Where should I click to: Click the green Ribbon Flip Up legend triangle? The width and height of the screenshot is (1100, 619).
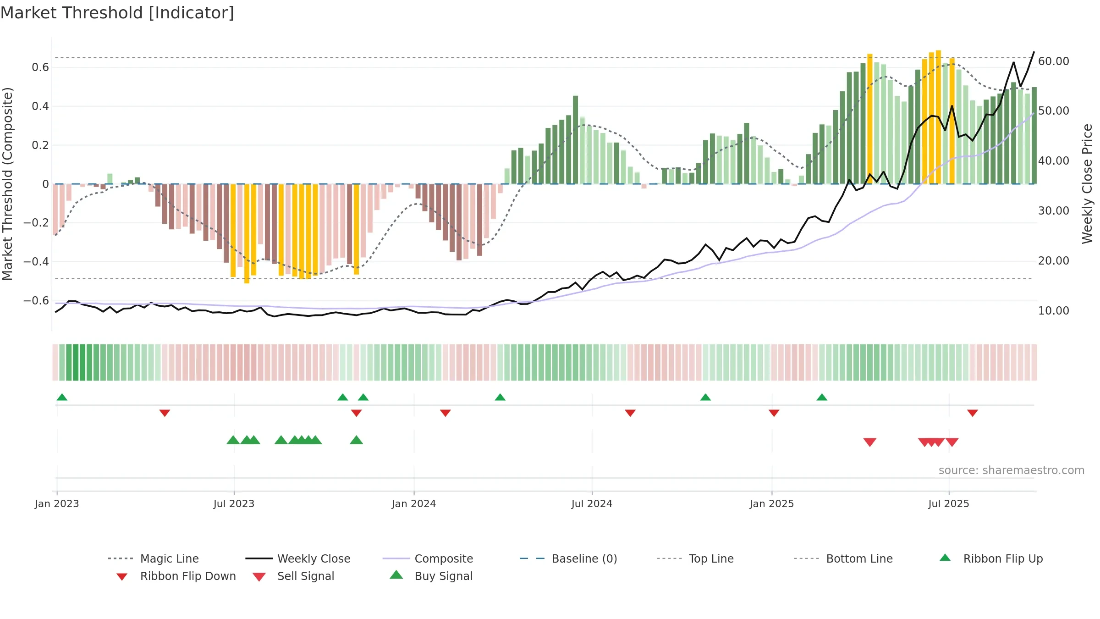click(x=945, y=558)
